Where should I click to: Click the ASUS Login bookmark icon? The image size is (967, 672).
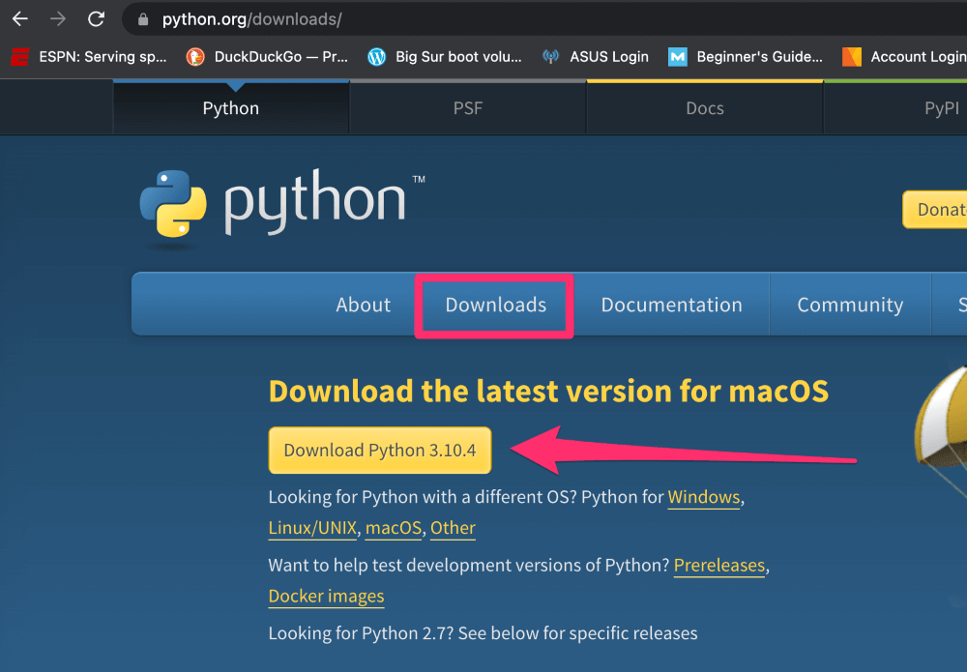551,56
